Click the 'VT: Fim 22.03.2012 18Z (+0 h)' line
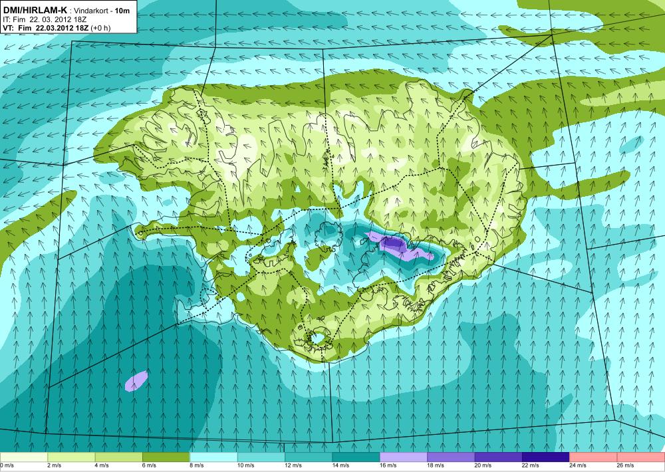665x472 pixels. tap(57, 28)
